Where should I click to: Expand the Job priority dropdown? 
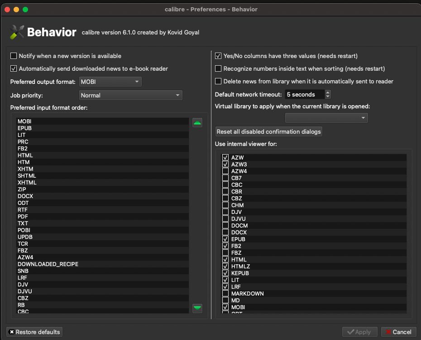(130, 95)
